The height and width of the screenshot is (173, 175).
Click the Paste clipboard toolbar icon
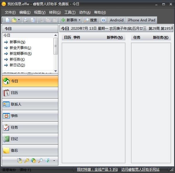pyautogui.click(x=55, y=20)
